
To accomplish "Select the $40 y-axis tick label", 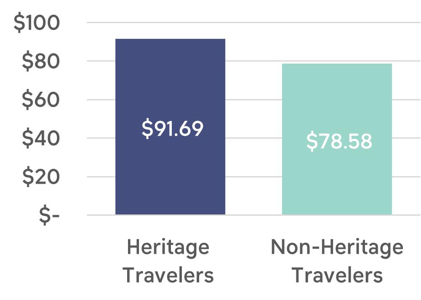I will 40,139.
